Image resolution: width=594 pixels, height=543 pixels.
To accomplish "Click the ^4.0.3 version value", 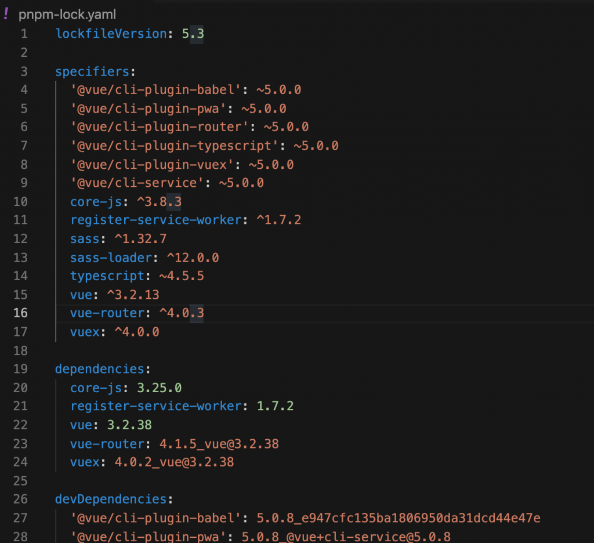I will (x=182, y=313).
